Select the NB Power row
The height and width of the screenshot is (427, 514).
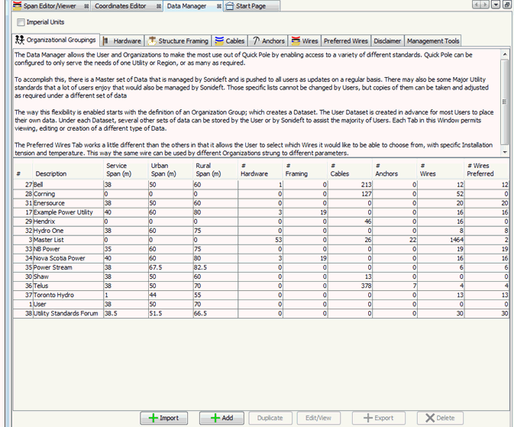(x=261, y=249)
